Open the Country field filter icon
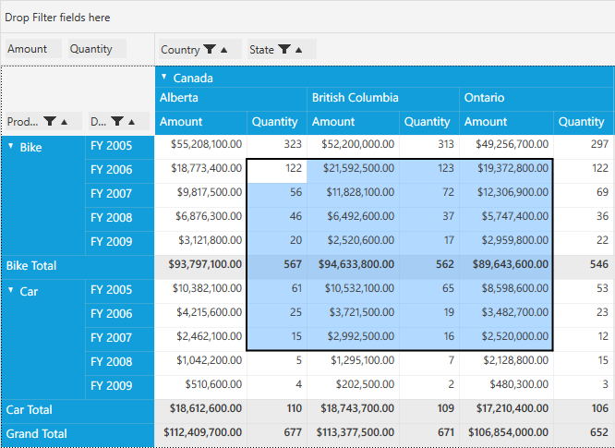615x448 pixels. (x=210, y=50)
